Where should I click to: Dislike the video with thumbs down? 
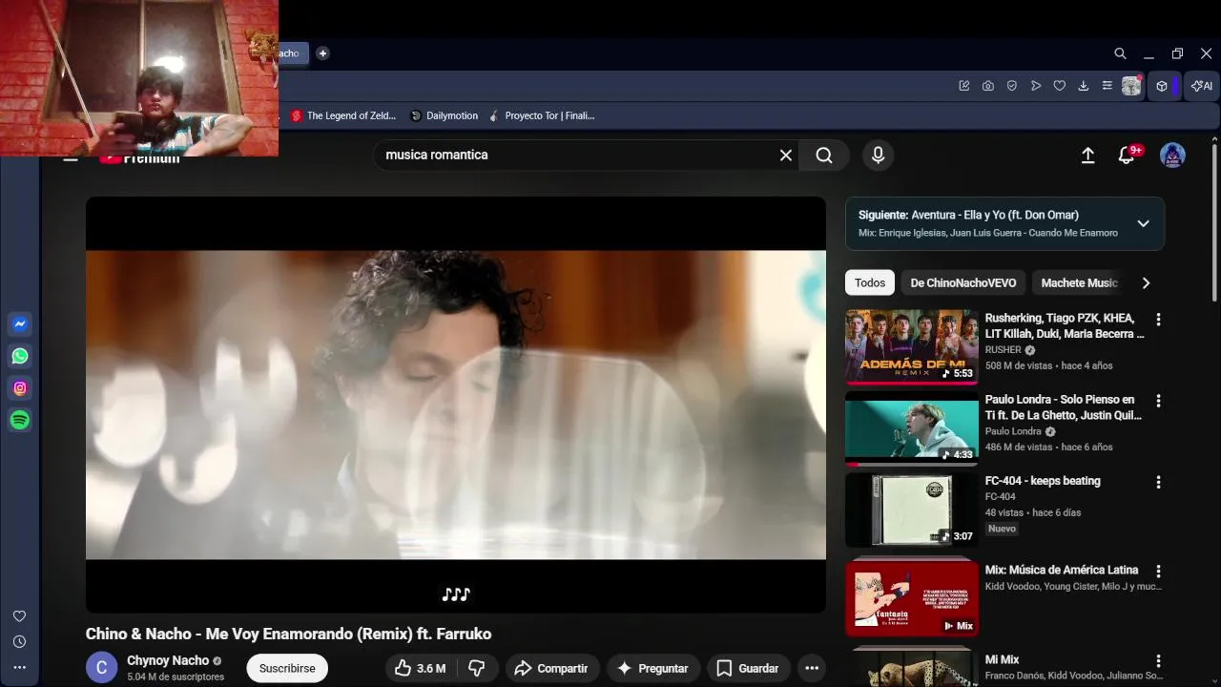point(477,668)
